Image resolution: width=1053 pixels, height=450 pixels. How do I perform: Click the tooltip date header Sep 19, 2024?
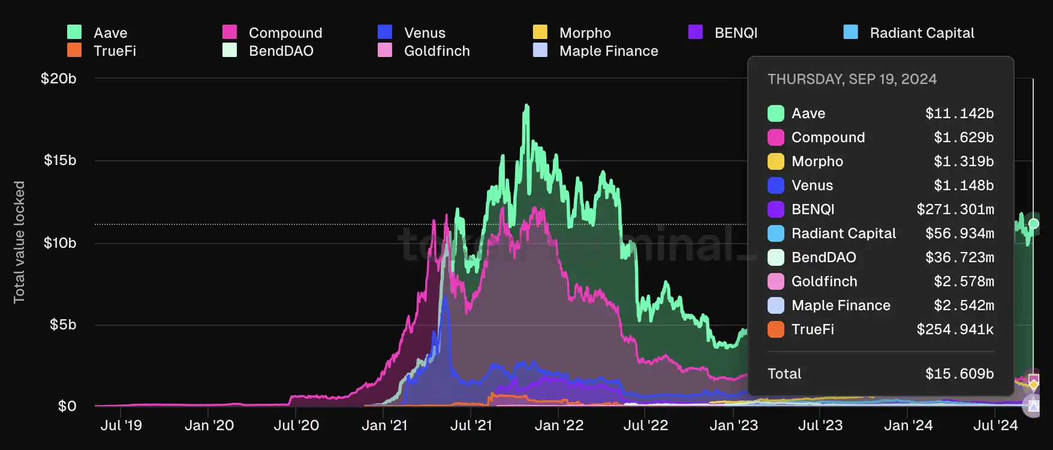click(x=852, y=79)
